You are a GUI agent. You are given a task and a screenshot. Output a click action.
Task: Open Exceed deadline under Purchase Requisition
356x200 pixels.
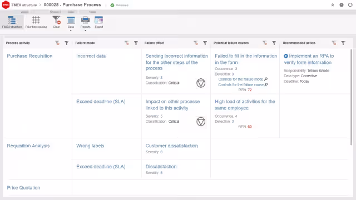[x=101, y=101]
